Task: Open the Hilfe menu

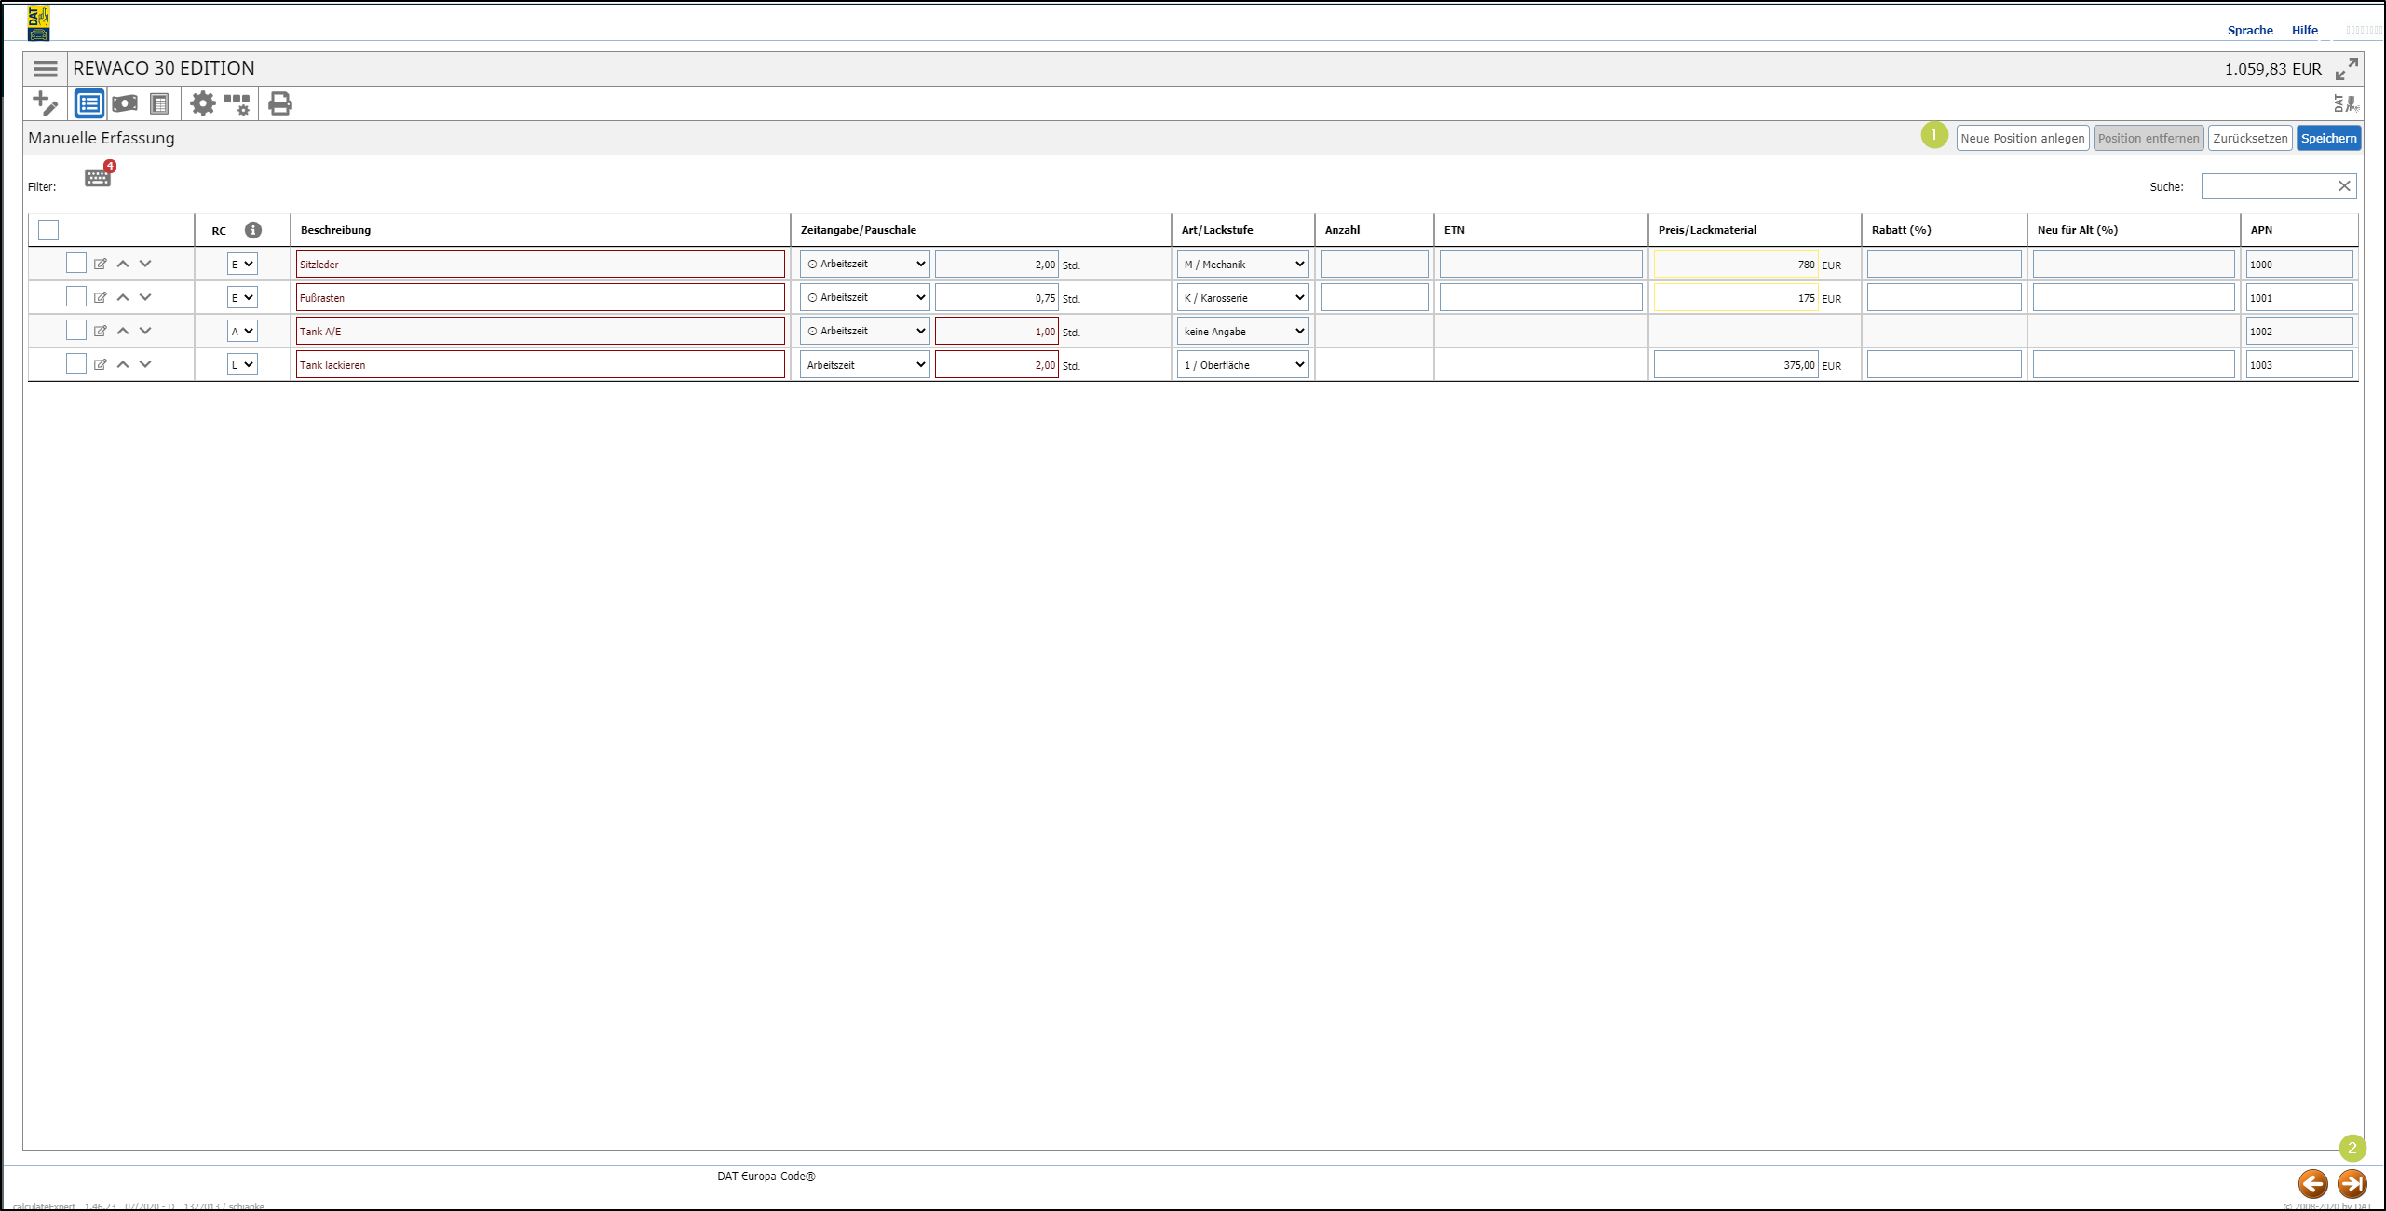Action: click(x=2304, y=31)
